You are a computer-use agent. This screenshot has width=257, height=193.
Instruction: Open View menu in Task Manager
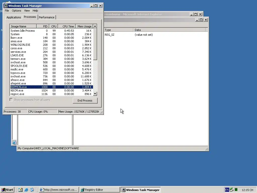coord(27,11)
